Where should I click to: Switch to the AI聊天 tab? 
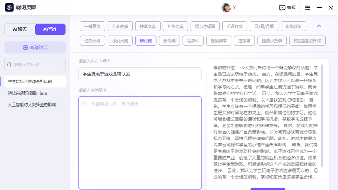(x=20, y=29)
